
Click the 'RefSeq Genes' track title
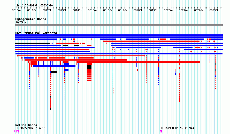coord(26,125)
